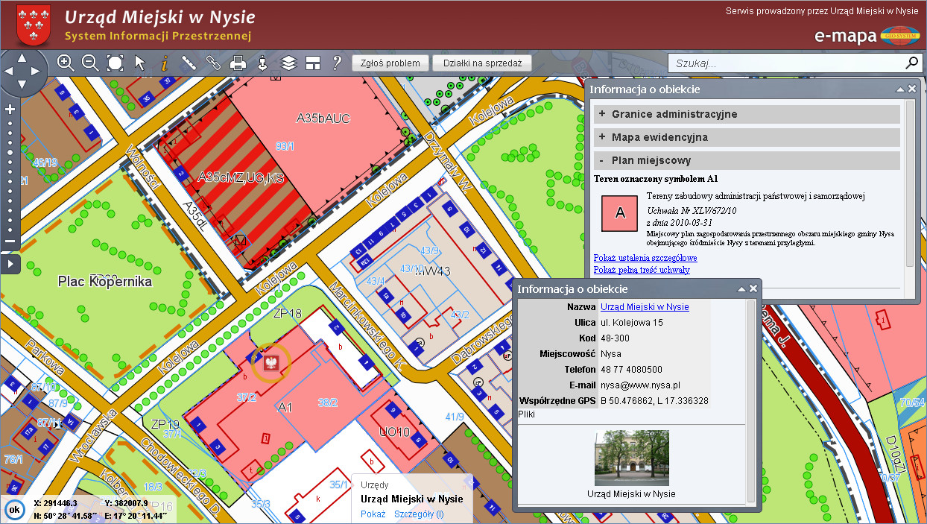Activate the street view pegman tool
The image size is (927, 524).
[262, 63]
